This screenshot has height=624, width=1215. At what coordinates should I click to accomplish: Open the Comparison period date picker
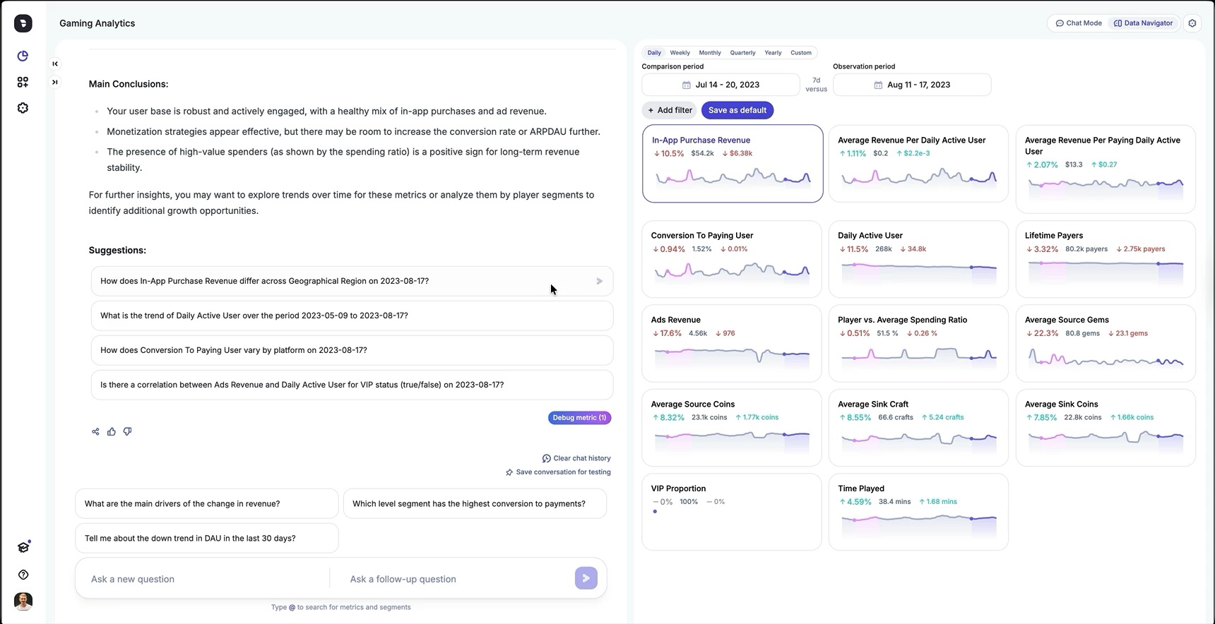[x=721, y=85]
